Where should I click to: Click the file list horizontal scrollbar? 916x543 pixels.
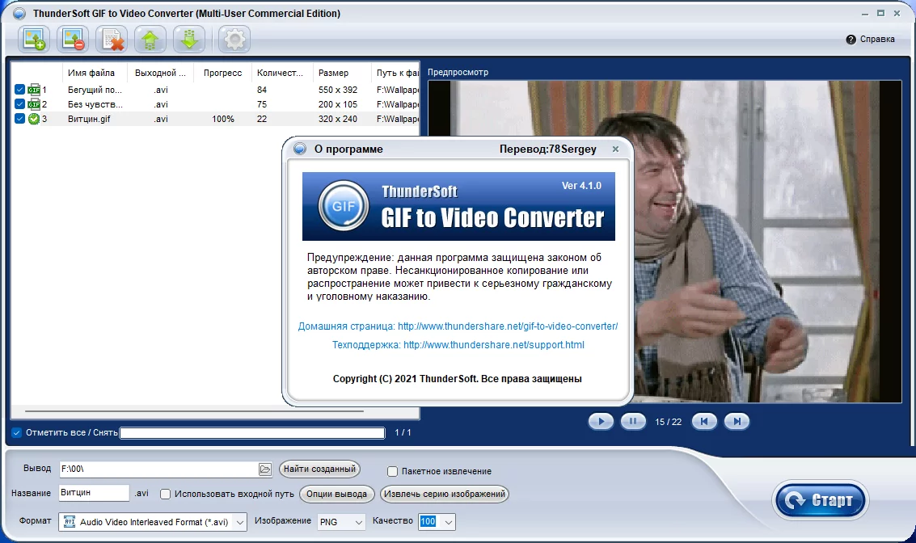click(195, 411)
